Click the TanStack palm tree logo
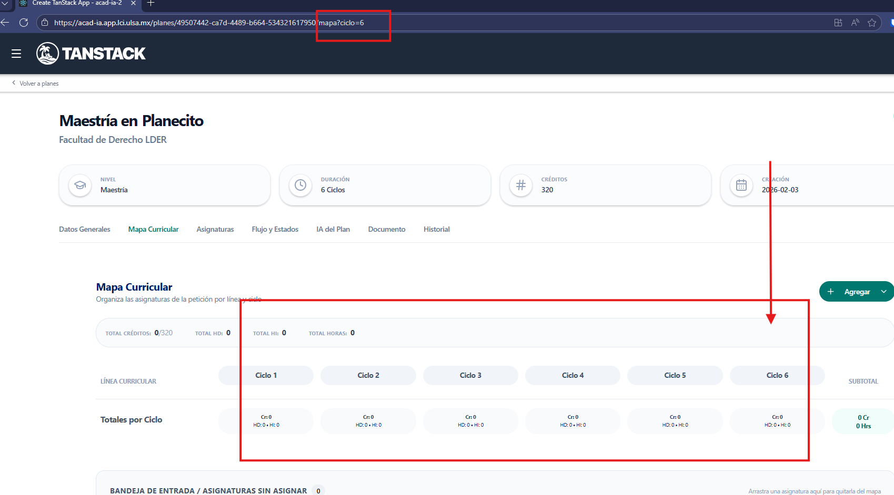 pyautogui.click(x=47, y=54)
